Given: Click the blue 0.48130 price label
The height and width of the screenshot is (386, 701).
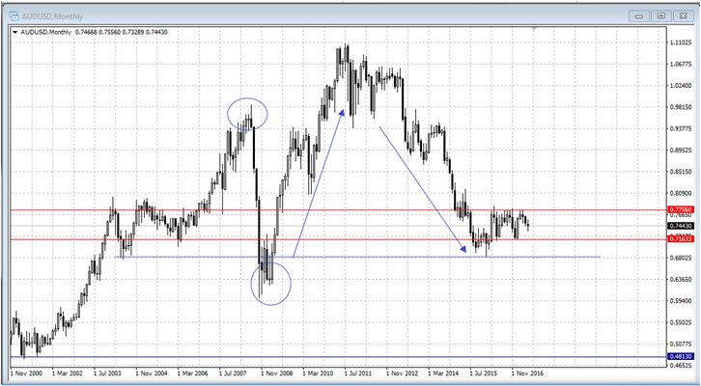Looking at the screenshot, I should click(678, 356).
